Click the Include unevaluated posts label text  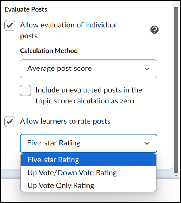tap(89, 95)
